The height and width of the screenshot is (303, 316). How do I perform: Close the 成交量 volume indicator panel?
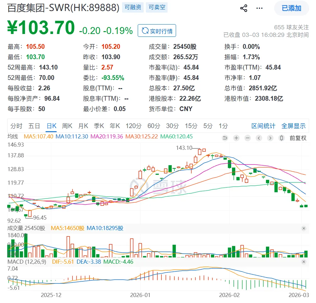tap(304, 228)
